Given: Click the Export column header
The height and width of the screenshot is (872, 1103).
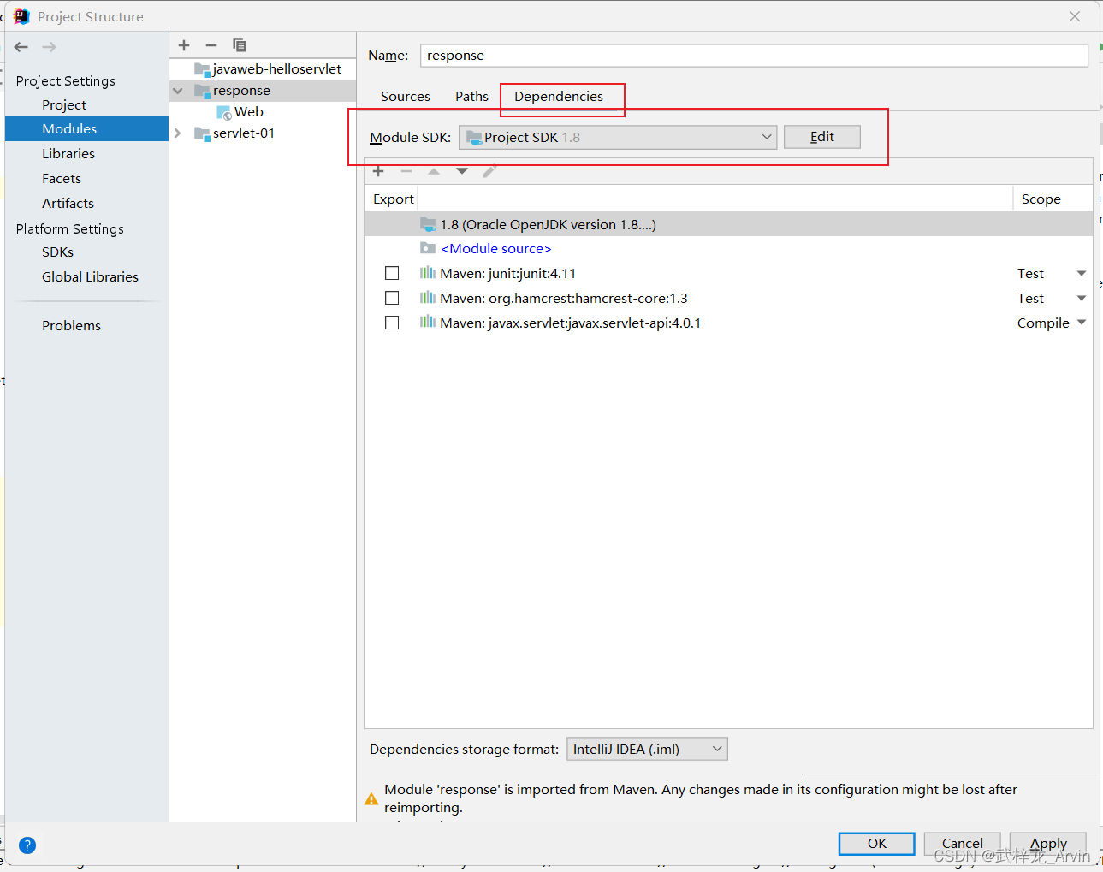Looking at the screenshot, I should tap(394, 199).
